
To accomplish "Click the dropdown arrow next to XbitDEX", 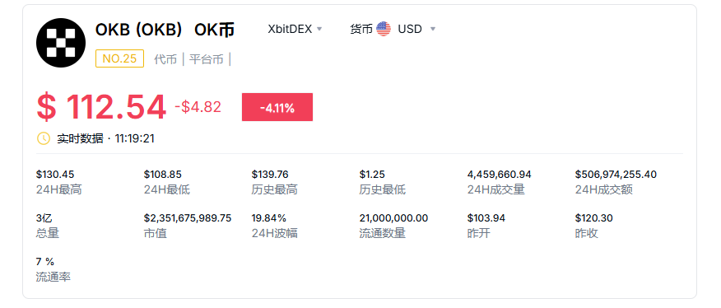I will click(x=319, y=29).
